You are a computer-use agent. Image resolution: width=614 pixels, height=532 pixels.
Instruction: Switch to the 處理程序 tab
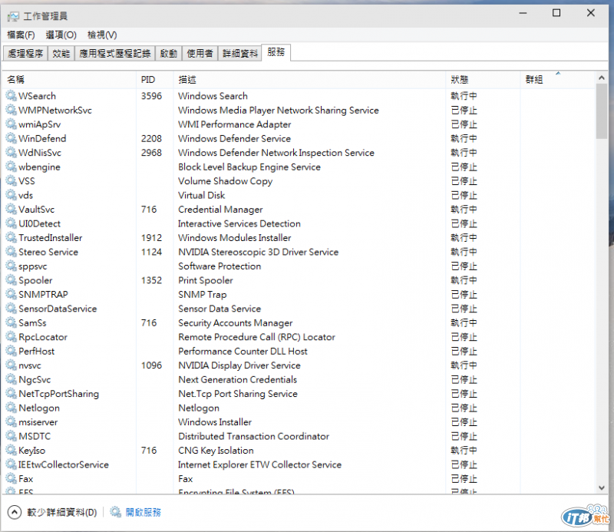(x=25, y=53)
